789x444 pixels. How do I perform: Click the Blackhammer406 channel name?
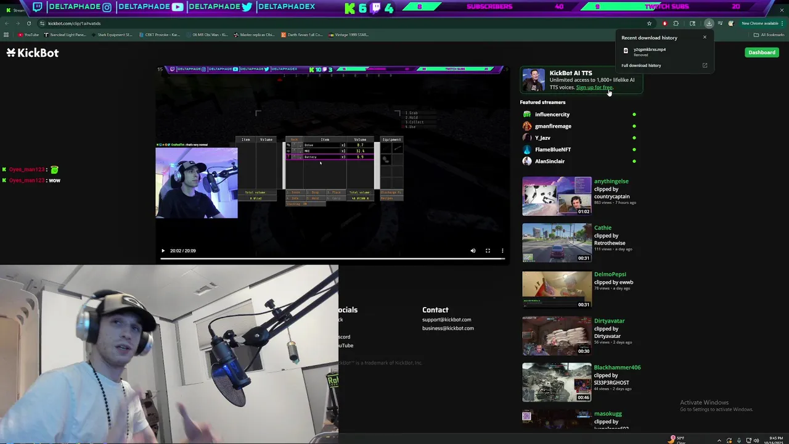617,368
